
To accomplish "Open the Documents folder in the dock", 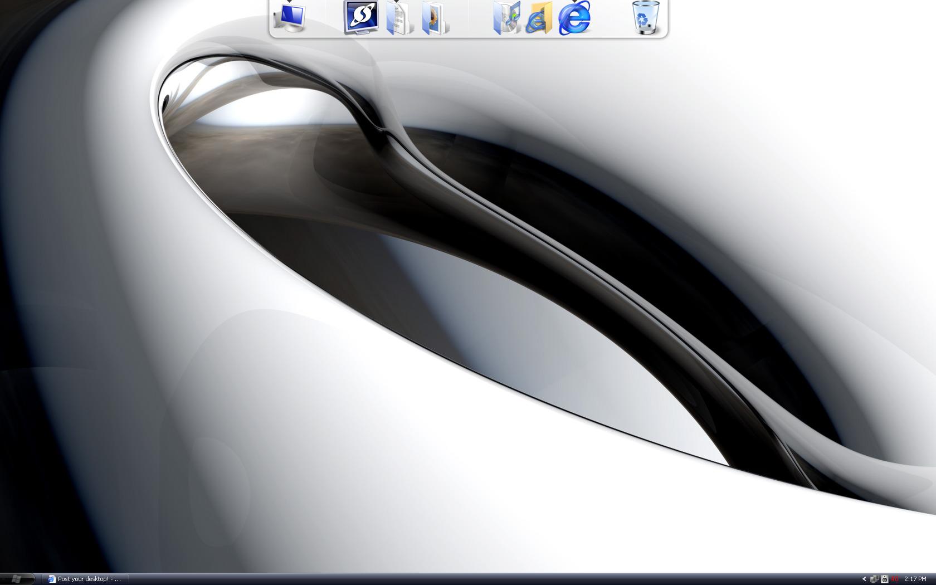I will [x=399, y=18].
